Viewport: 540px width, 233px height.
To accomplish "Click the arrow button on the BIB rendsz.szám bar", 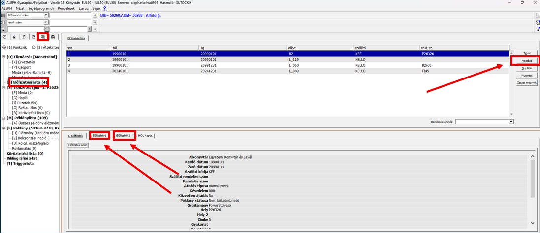I will click(95, 15).
